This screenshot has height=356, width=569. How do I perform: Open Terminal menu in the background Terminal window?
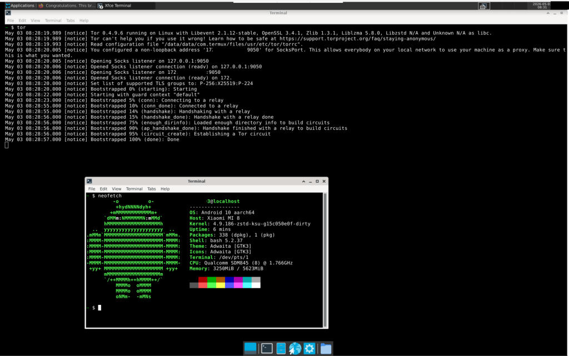point(53,21)
